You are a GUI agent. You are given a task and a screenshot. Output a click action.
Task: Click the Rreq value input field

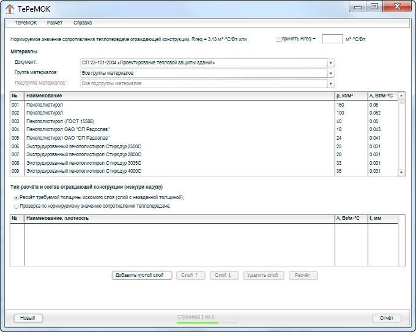[x=332, y=39]
